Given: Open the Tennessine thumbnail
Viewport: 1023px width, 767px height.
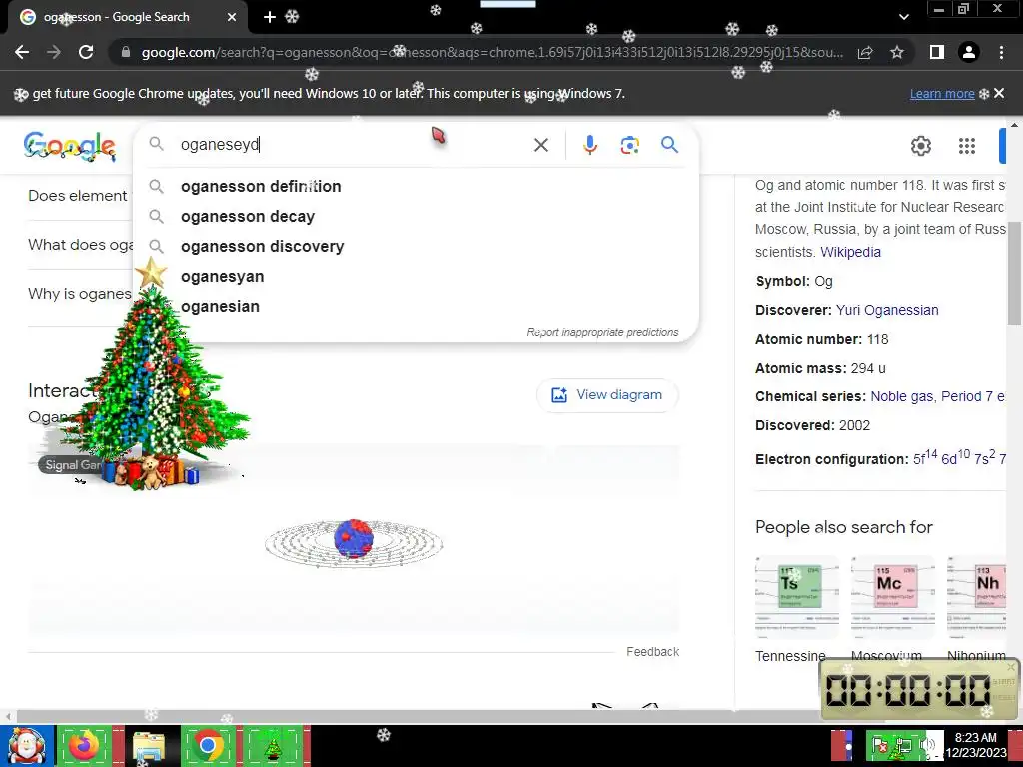Looking at the screenshot, I should tap(797, 597).
